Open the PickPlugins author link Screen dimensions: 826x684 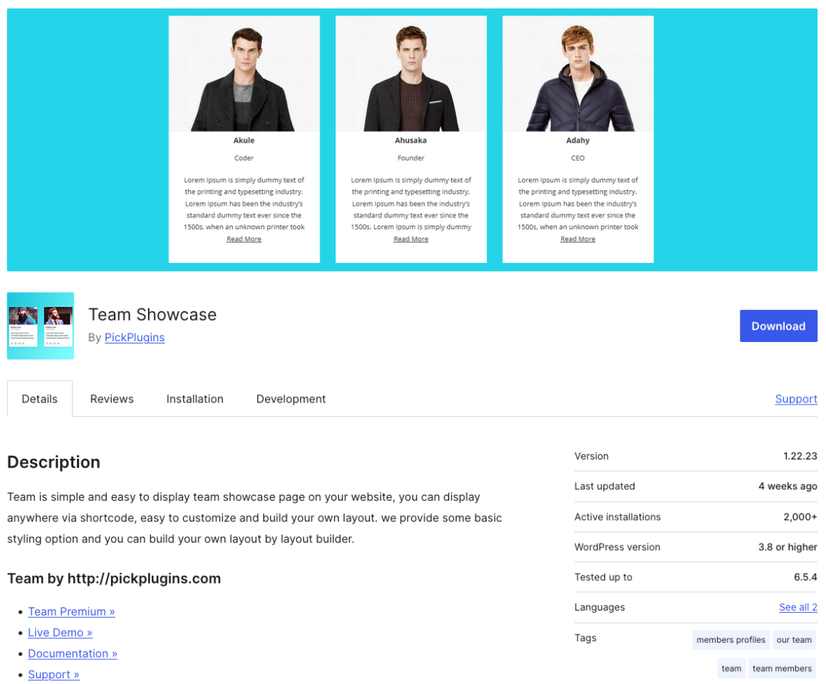pyautogui.click(x=135, y=337)
